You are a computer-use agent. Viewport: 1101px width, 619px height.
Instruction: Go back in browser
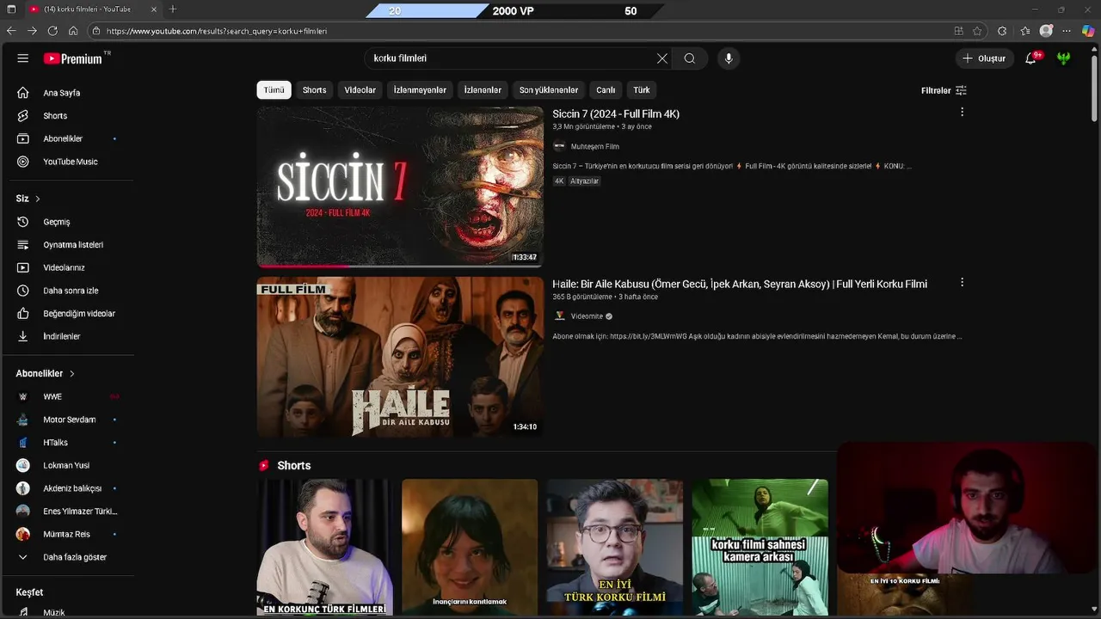coord(11,31)
